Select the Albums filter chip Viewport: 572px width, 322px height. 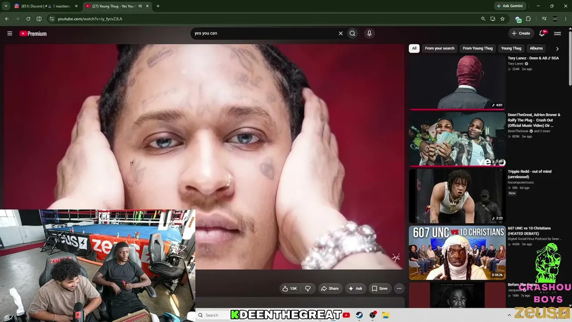(536, 48)
